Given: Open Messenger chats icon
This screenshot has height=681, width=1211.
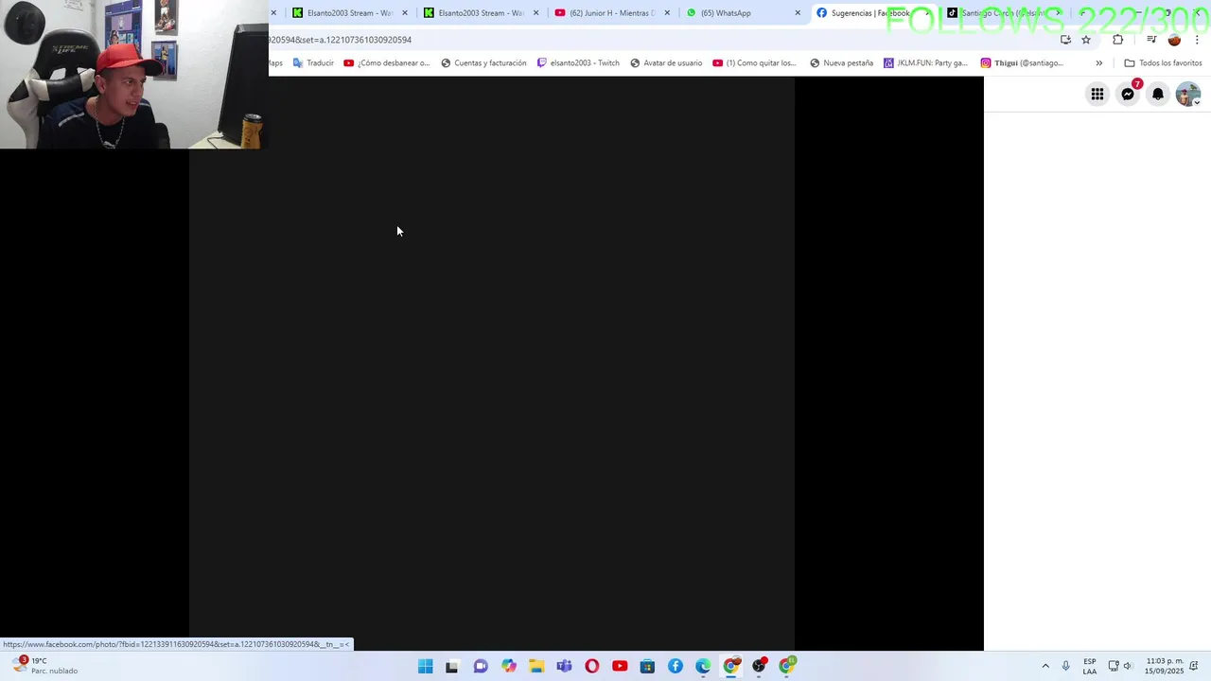Looking at the screenshot, I should point(1128,94).
